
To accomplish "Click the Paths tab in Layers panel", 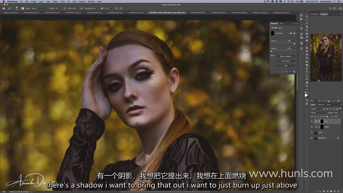I will click(328, 105).
